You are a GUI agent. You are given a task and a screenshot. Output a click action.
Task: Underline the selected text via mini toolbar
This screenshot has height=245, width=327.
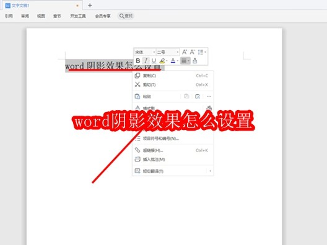154,61
